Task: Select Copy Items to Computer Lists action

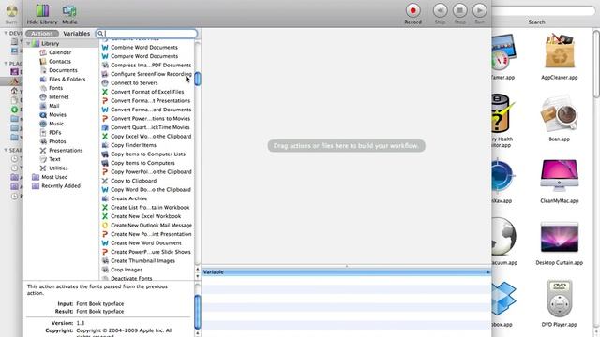Action: (x=148, y=154)
